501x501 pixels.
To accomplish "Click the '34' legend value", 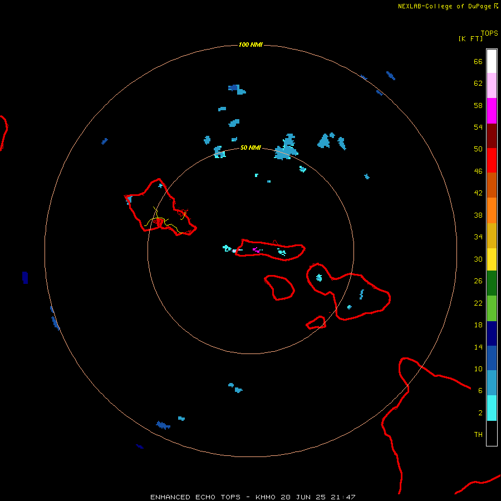I will click(478, 237).
